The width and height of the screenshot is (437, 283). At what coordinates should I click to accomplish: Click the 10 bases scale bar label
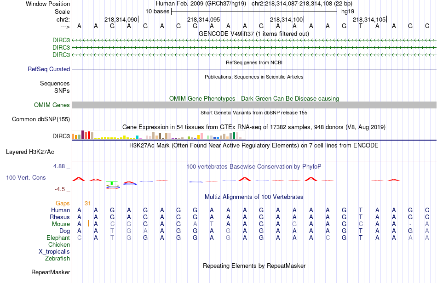point(157,11)
